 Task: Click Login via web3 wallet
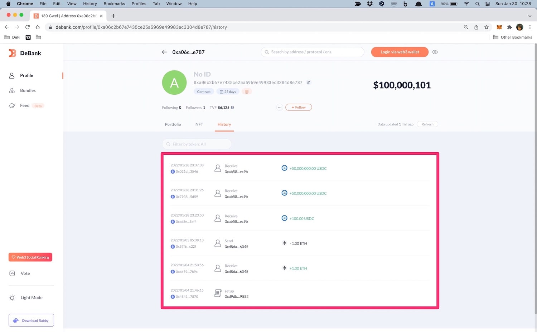(400, 52)
